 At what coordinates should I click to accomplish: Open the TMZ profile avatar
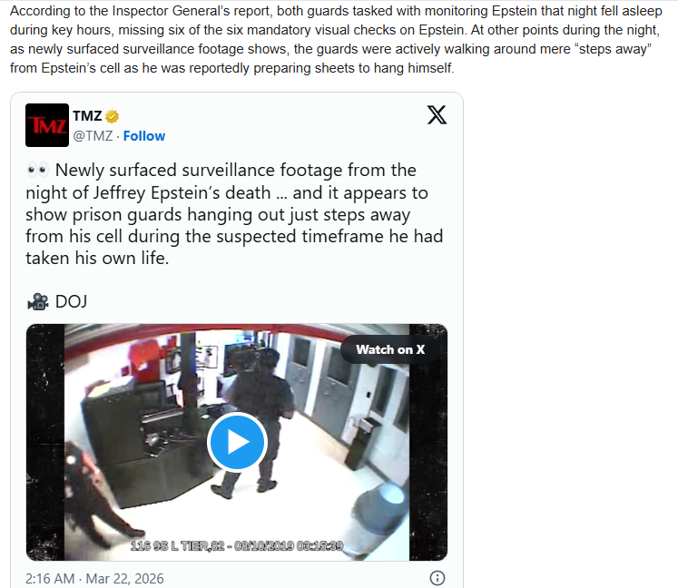tap(47, 125)
